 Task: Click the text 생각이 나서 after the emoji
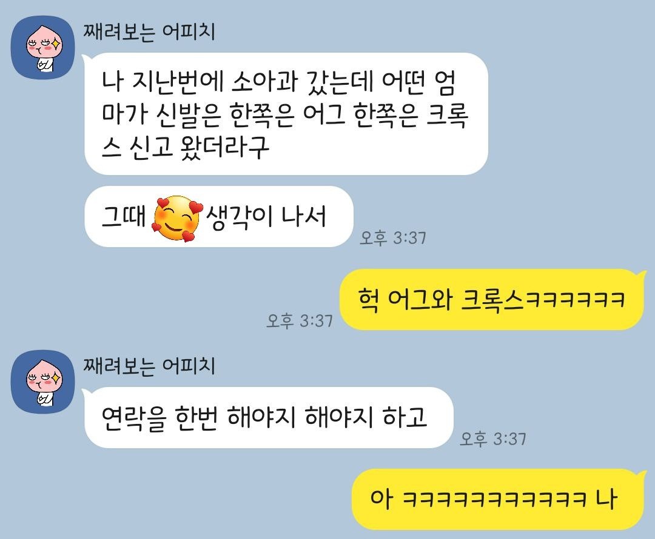coord(266,217)
